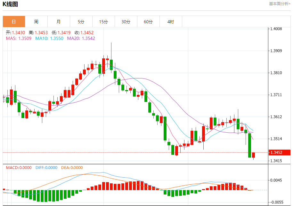Screen dimensions: 293x206
Task: Open the 60分 interval tab
Action: [x=148, y=22]
